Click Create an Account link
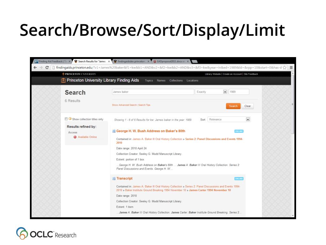Screen dimensions: 326x245 (232, 74)
